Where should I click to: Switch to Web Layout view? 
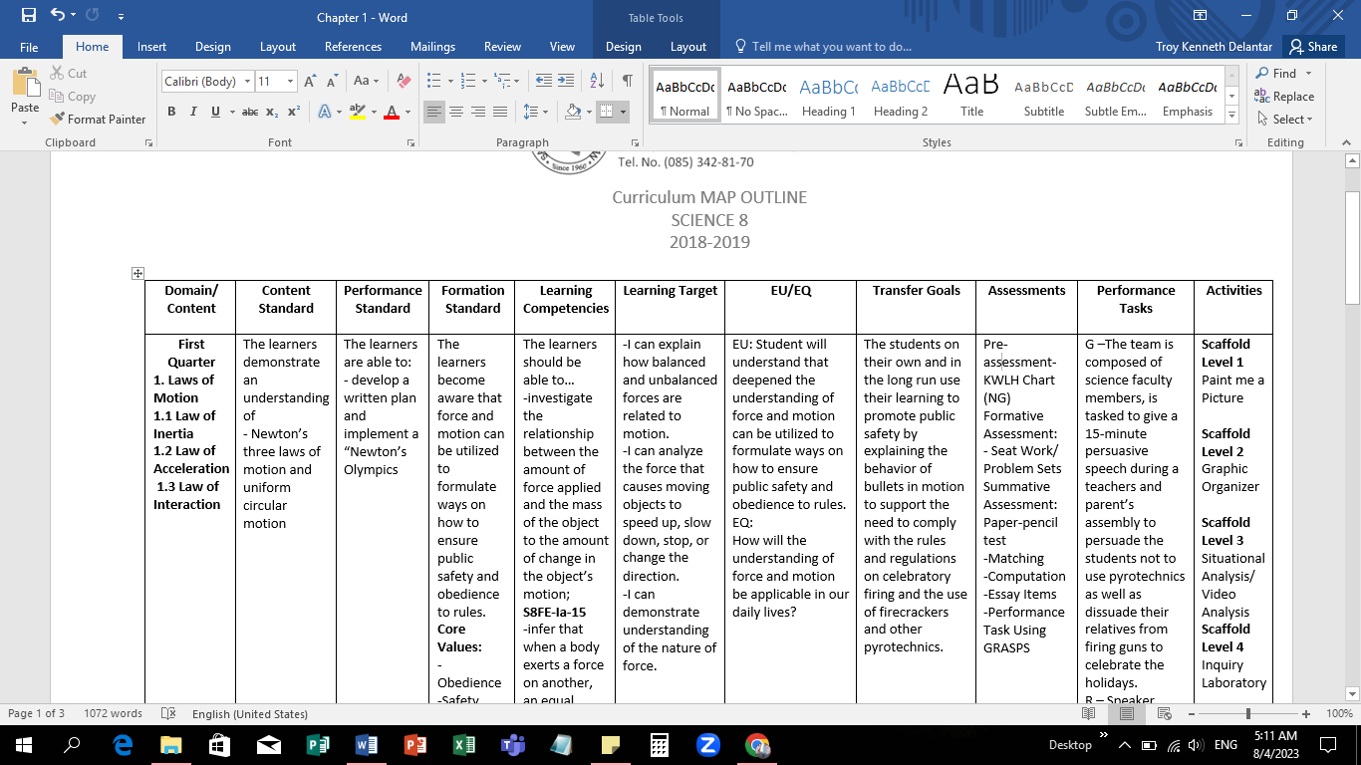pyautogui.click(x=1163, y=713)
